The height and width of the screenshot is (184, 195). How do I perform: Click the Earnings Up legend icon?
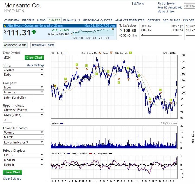pyautogui.click(x=100, y=53)
